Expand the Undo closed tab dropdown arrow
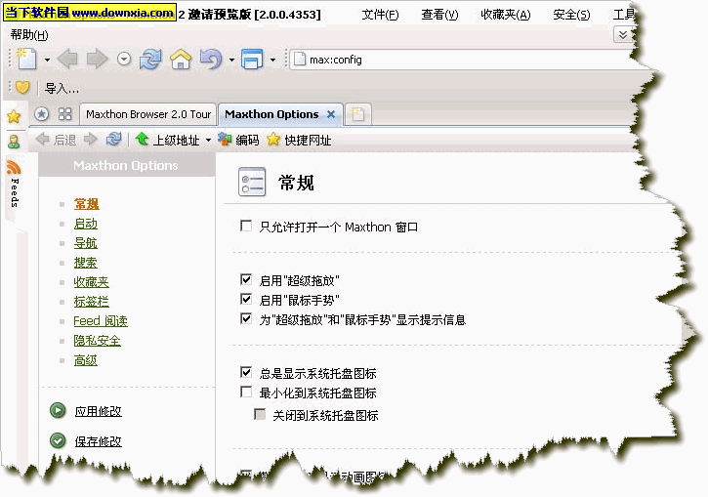 231,60
